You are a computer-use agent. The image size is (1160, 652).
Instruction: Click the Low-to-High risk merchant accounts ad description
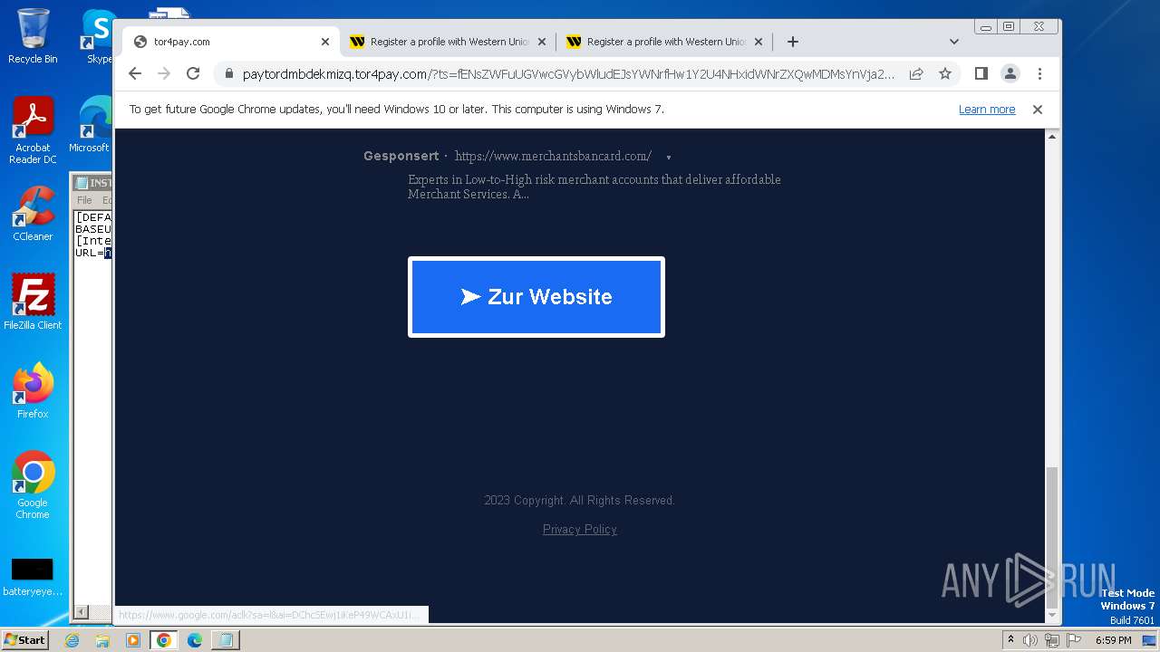(594, 187)
